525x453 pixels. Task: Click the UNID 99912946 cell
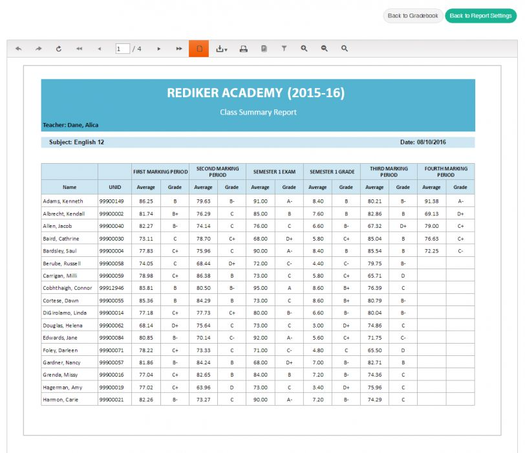point(115,288)
